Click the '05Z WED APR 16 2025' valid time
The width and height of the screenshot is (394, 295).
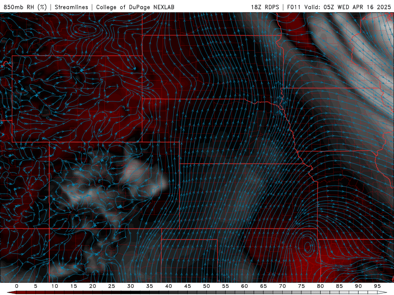pyautogui.click(x=357, y=7)
